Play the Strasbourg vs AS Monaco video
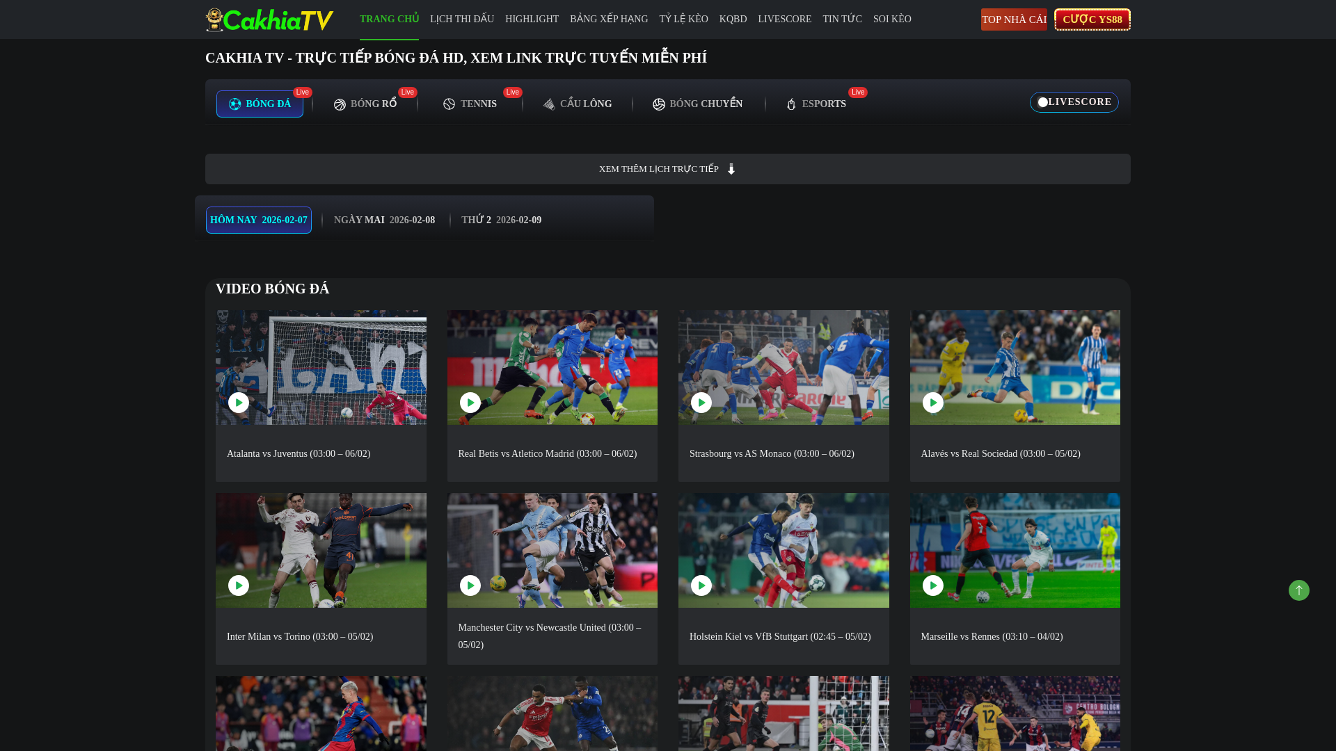This screenshot has width=1336, height=751. [701, 403]
